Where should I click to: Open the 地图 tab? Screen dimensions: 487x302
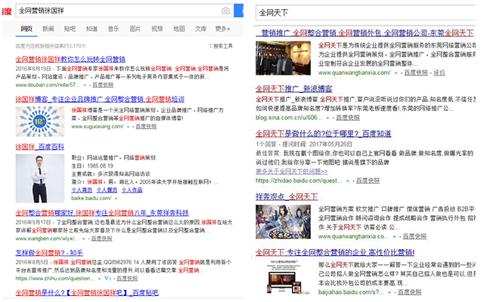pyautogui.click(x=179, y=29)
